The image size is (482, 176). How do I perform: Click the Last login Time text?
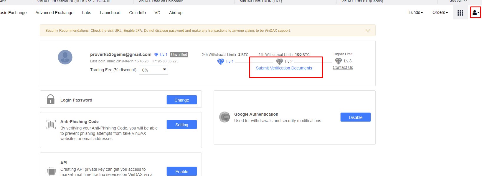(119, 61)
